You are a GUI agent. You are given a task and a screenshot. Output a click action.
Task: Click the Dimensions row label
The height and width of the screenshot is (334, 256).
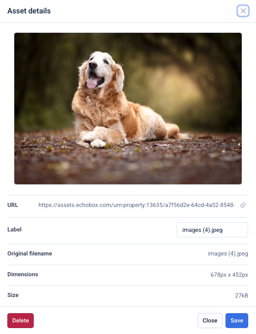coord(23,274)
